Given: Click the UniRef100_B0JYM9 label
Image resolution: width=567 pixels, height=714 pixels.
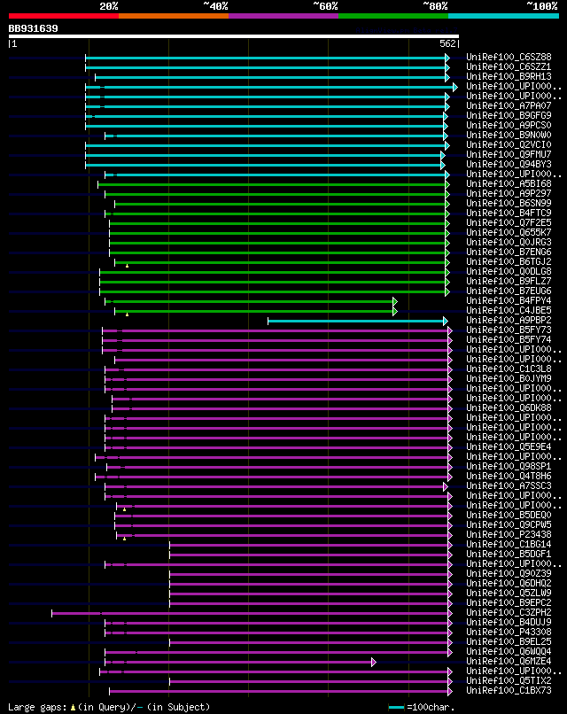Looking at the screenshot, I should coord(509,378).
